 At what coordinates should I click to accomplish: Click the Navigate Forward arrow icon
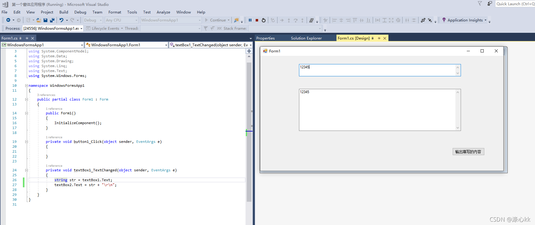[x=19, y=20]
